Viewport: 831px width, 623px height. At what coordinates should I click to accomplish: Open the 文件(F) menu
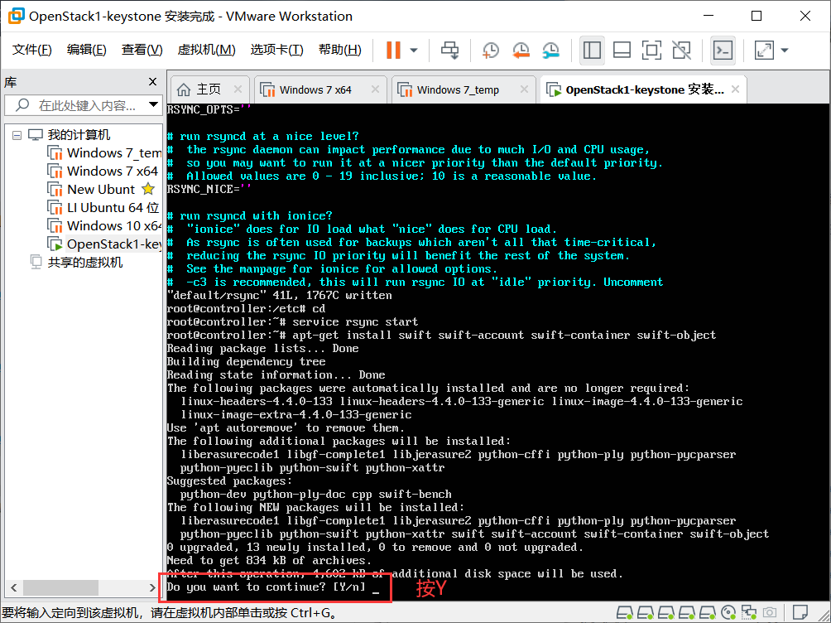[31, 50]
